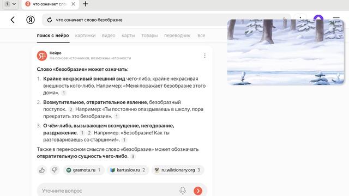Open Yandex home via the Я logo
This screenshot has width=349, height=196.
point(31,20)
